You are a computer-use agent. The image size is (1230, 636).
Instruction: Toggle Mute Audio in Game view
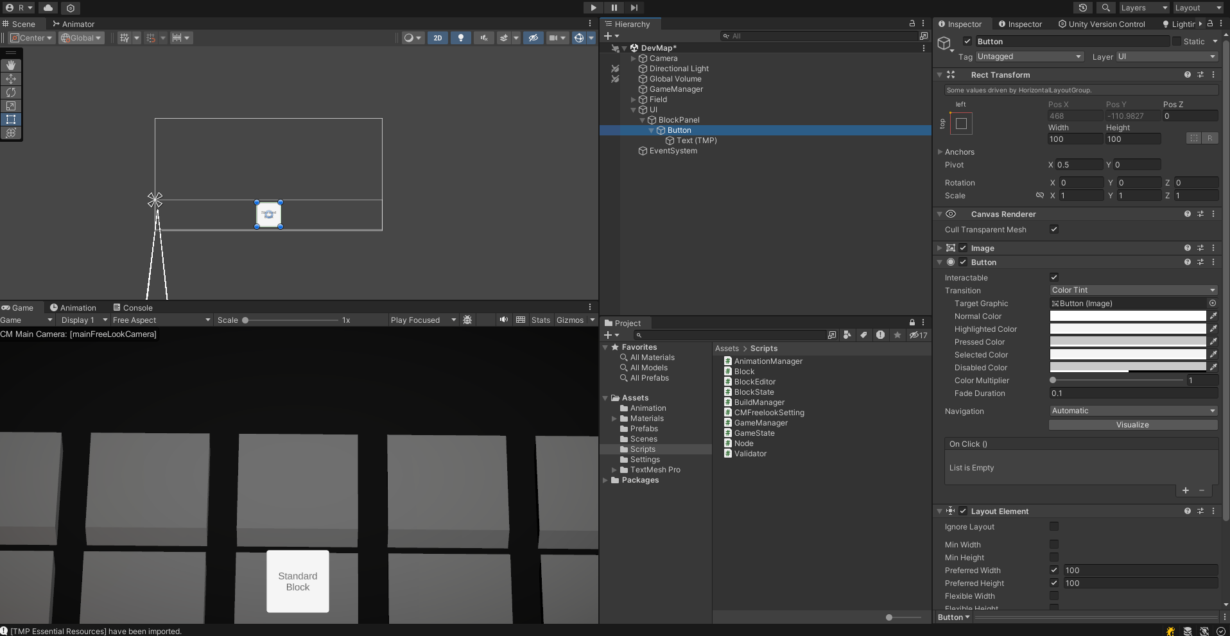pos(504,320)
